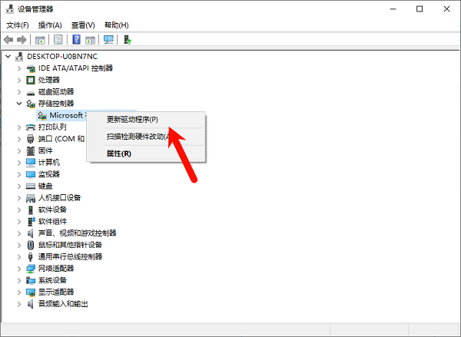Expand the 处理器 node
This screenshot has height=337, width=461.
coord(19,80)
